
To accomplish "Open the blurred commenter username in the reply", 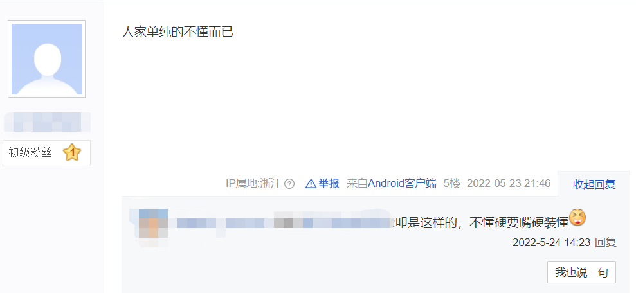I will (x=281, y=224).
